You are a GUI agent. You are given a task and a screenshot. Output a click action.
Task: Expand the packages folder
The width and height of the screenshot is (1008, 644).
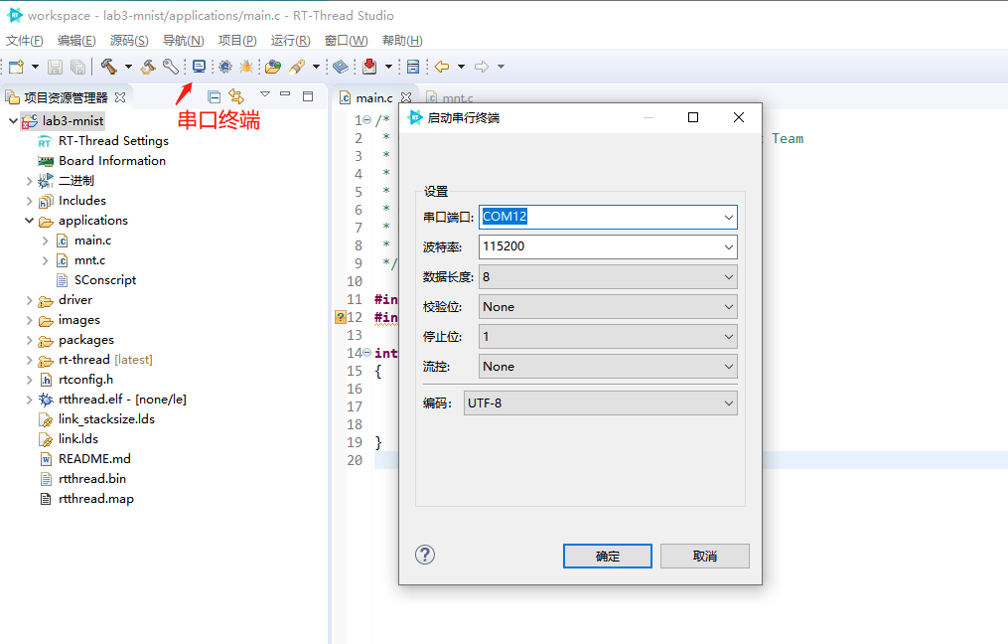coord(29,340)
